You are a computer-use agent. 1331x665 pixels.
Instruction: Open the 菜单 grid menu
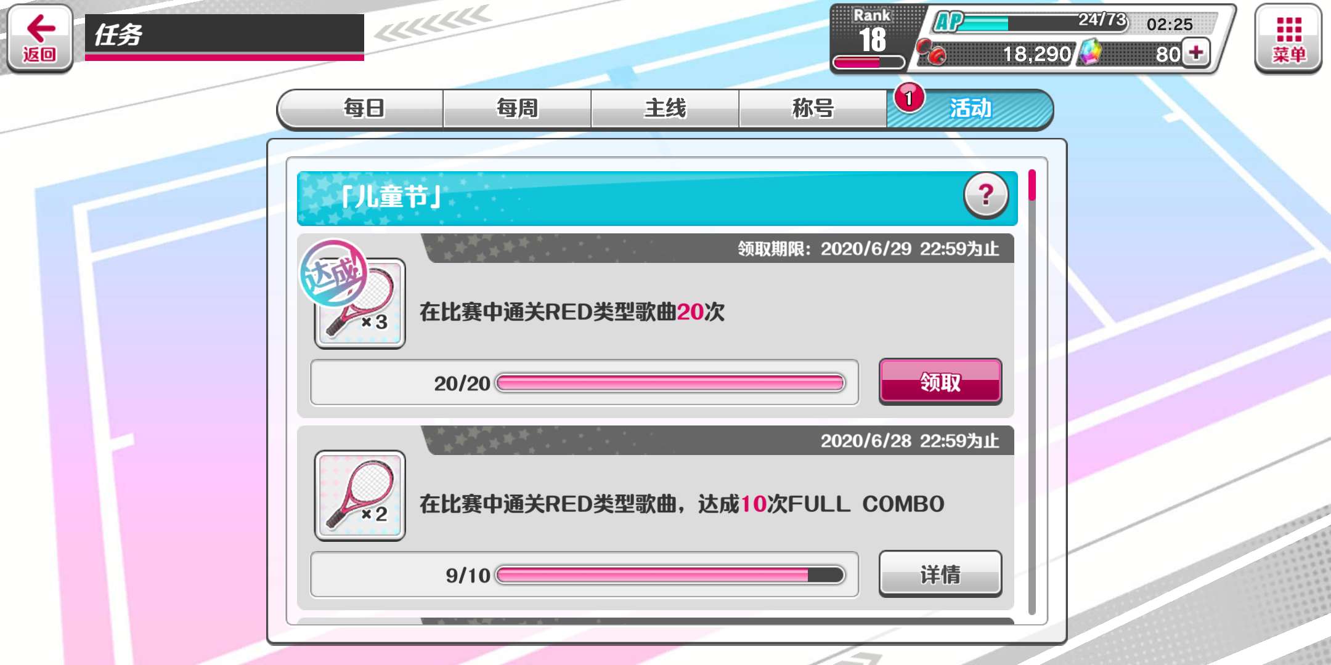pyautogui.click(x=1288, y=39)
